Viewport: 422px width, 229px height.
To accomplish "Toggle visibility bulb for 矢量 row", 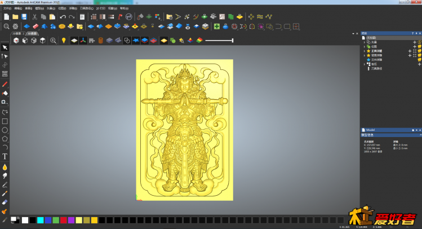I will click(x=420, y=42).
